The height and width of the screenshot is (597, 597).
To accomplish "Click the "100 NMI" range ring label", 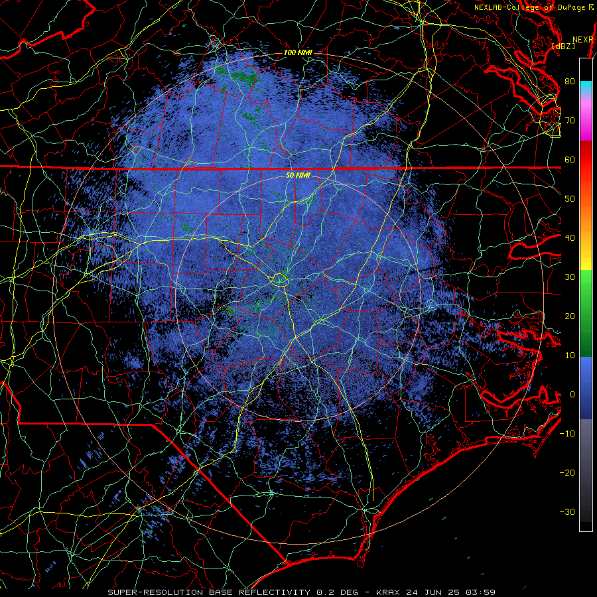I will 298,52.
